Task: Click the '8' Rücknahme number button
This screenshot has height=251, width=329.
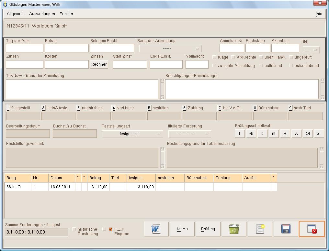Action: [x=255, y=108]
